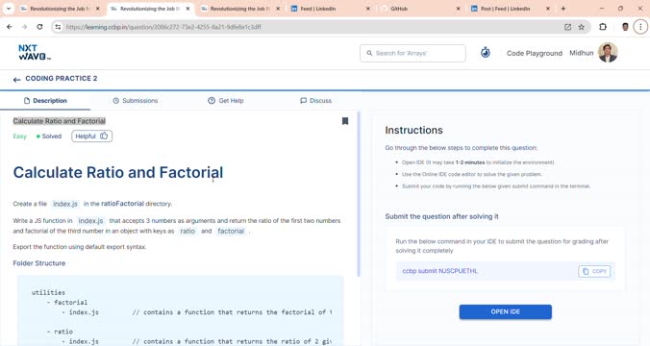
Task: Open the Submissions tab
Action: [x=136, y=101]
